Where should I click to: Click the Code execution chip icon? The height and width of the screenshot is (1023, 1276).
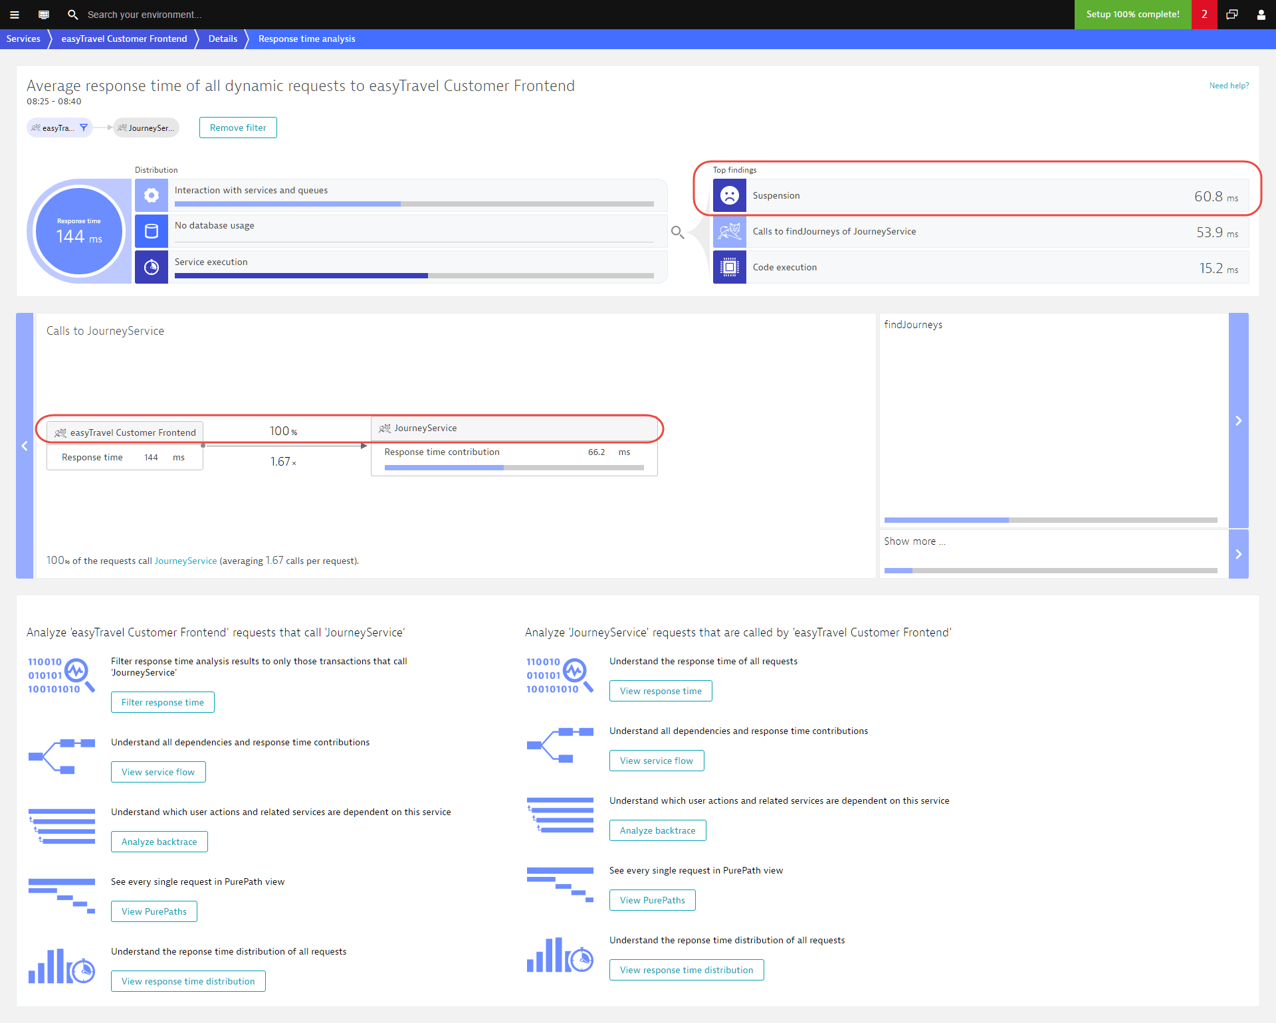(x=730, y=267)
